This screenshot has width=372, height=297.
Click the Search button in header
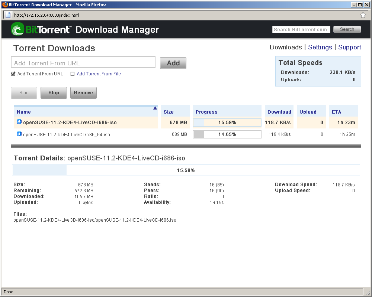click(x=347, y=29)
